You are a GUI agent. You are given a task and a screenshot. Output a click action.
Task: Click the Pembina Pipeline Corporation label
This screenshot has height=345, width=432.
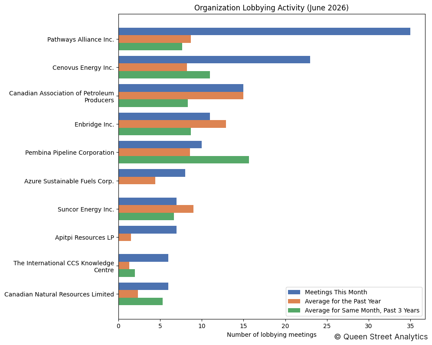click(x=69, y=153)
